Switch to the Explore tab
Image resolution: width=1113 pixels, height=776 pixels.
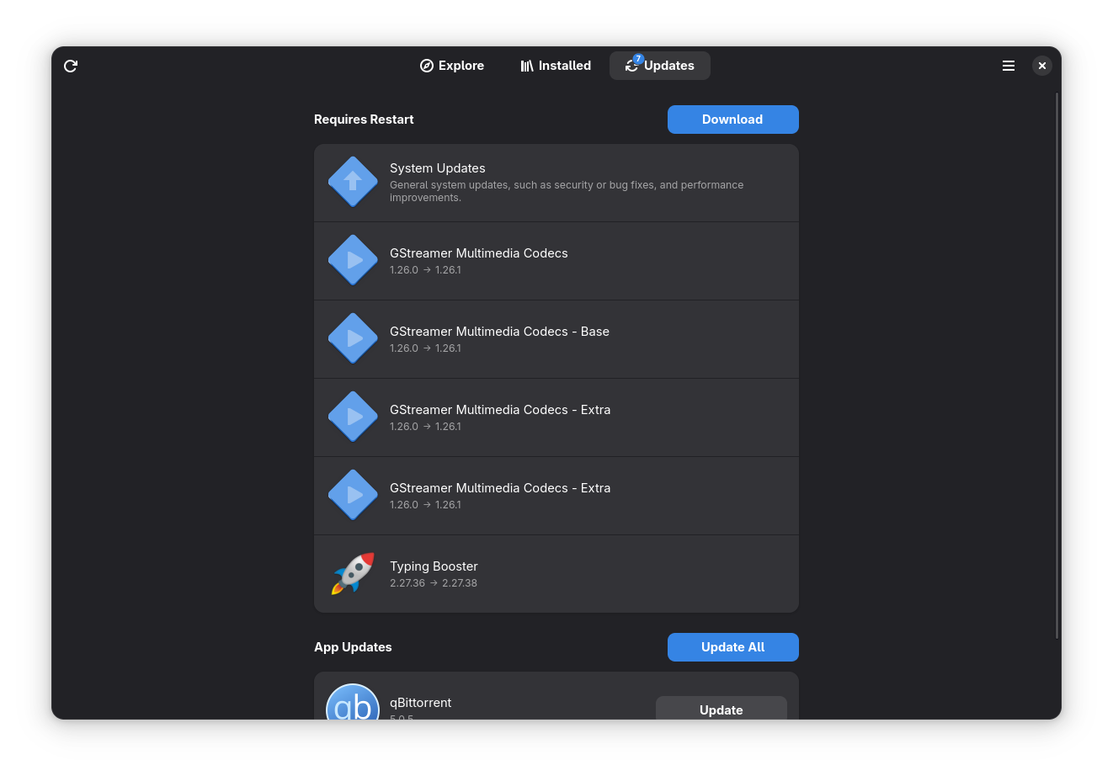tap(452, 66)
